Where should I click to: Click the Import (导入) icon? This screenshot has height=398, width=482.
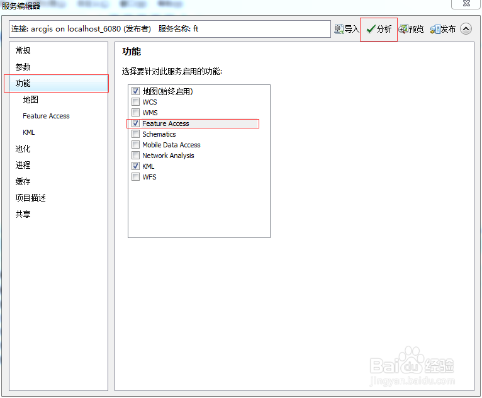pos(339,29)
